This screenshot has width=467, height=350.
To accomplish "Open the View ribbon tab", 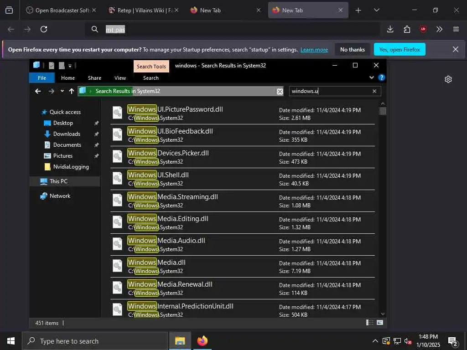I will point(120,78).
